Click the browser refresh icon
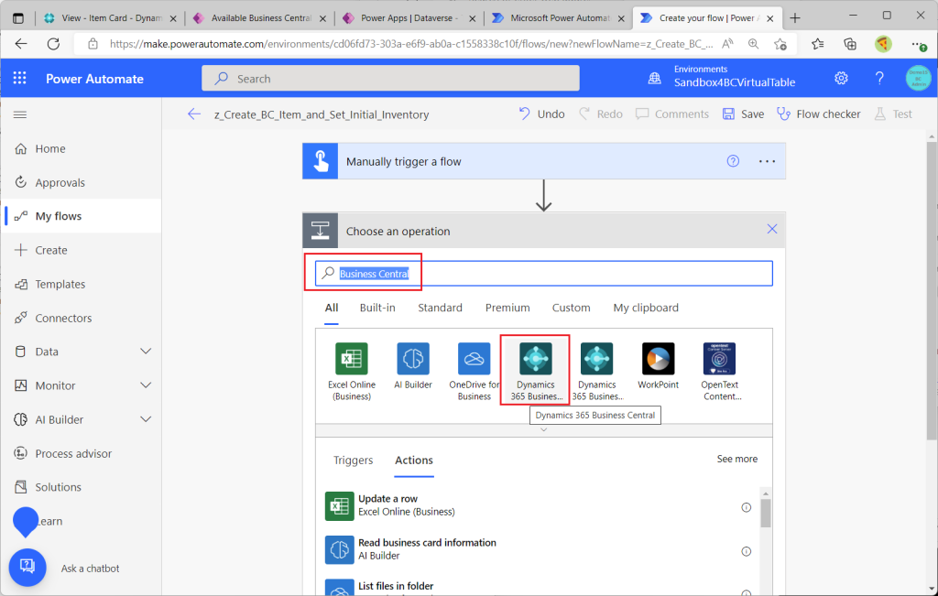The height and width of the screenshot is (596, 938). tap(53, 44)
